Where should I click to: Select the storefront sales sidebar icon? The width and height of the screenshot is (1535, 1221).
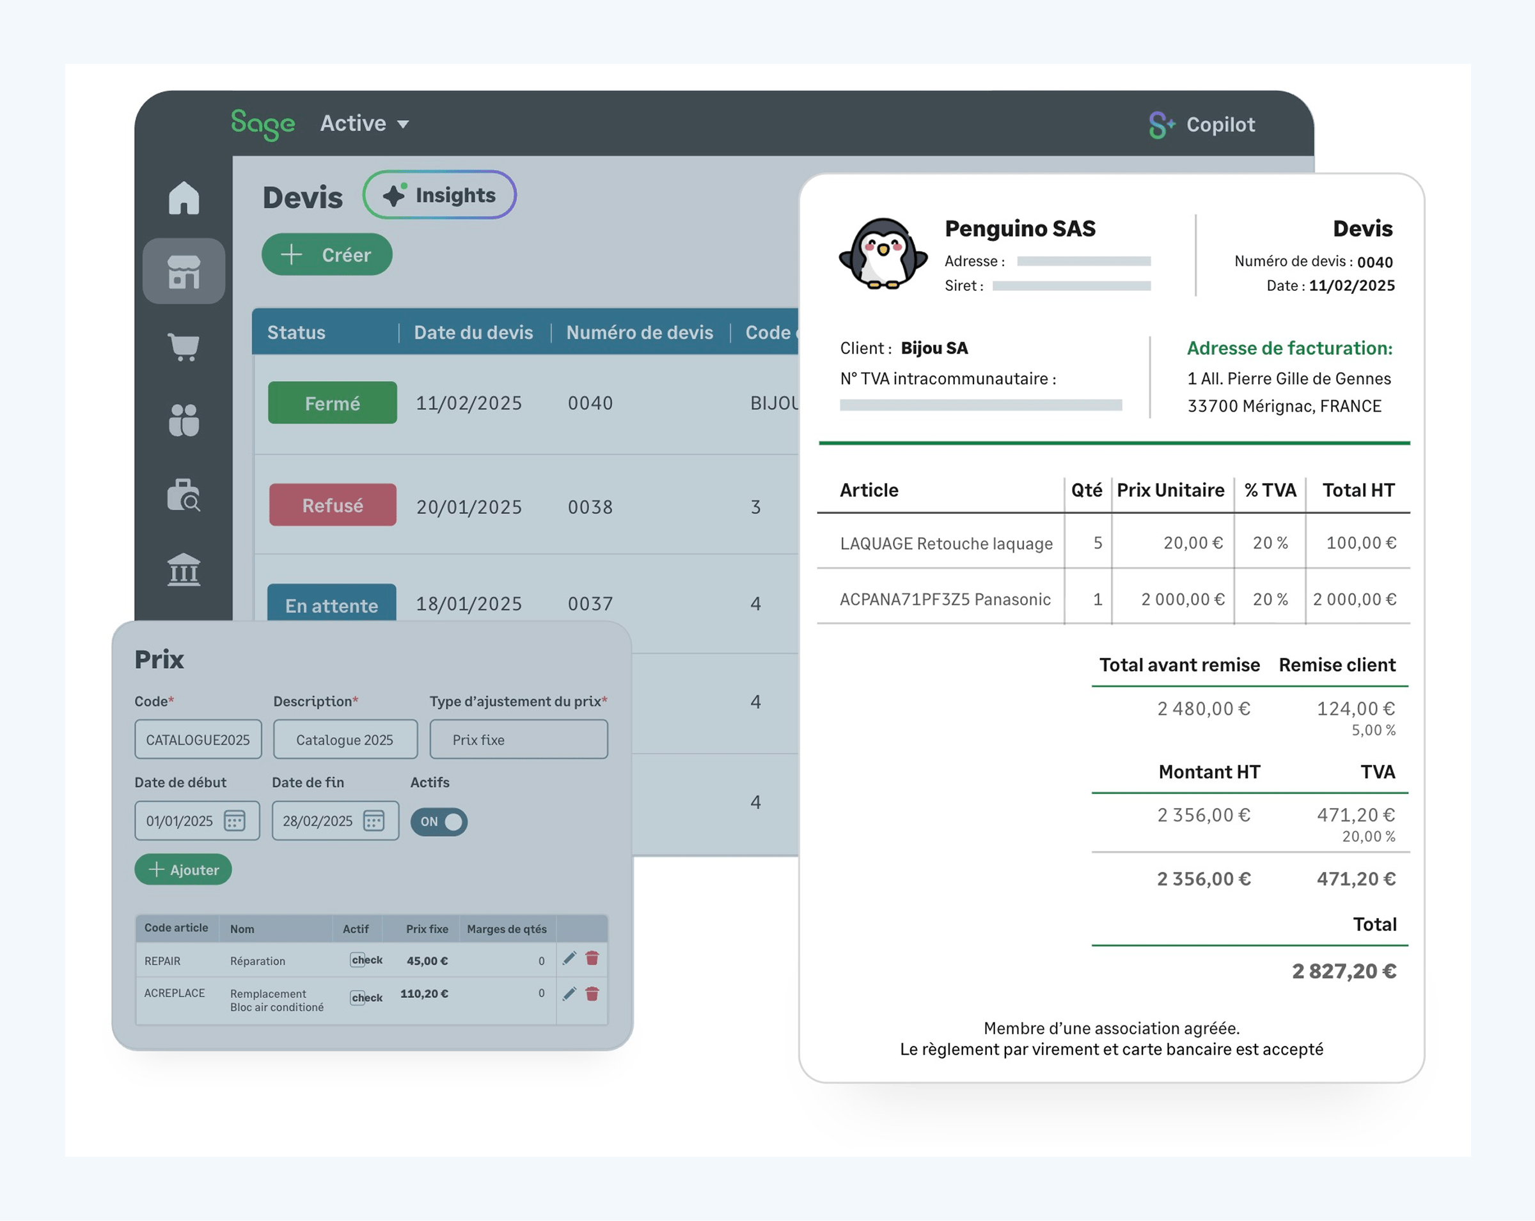coord(184,271)
